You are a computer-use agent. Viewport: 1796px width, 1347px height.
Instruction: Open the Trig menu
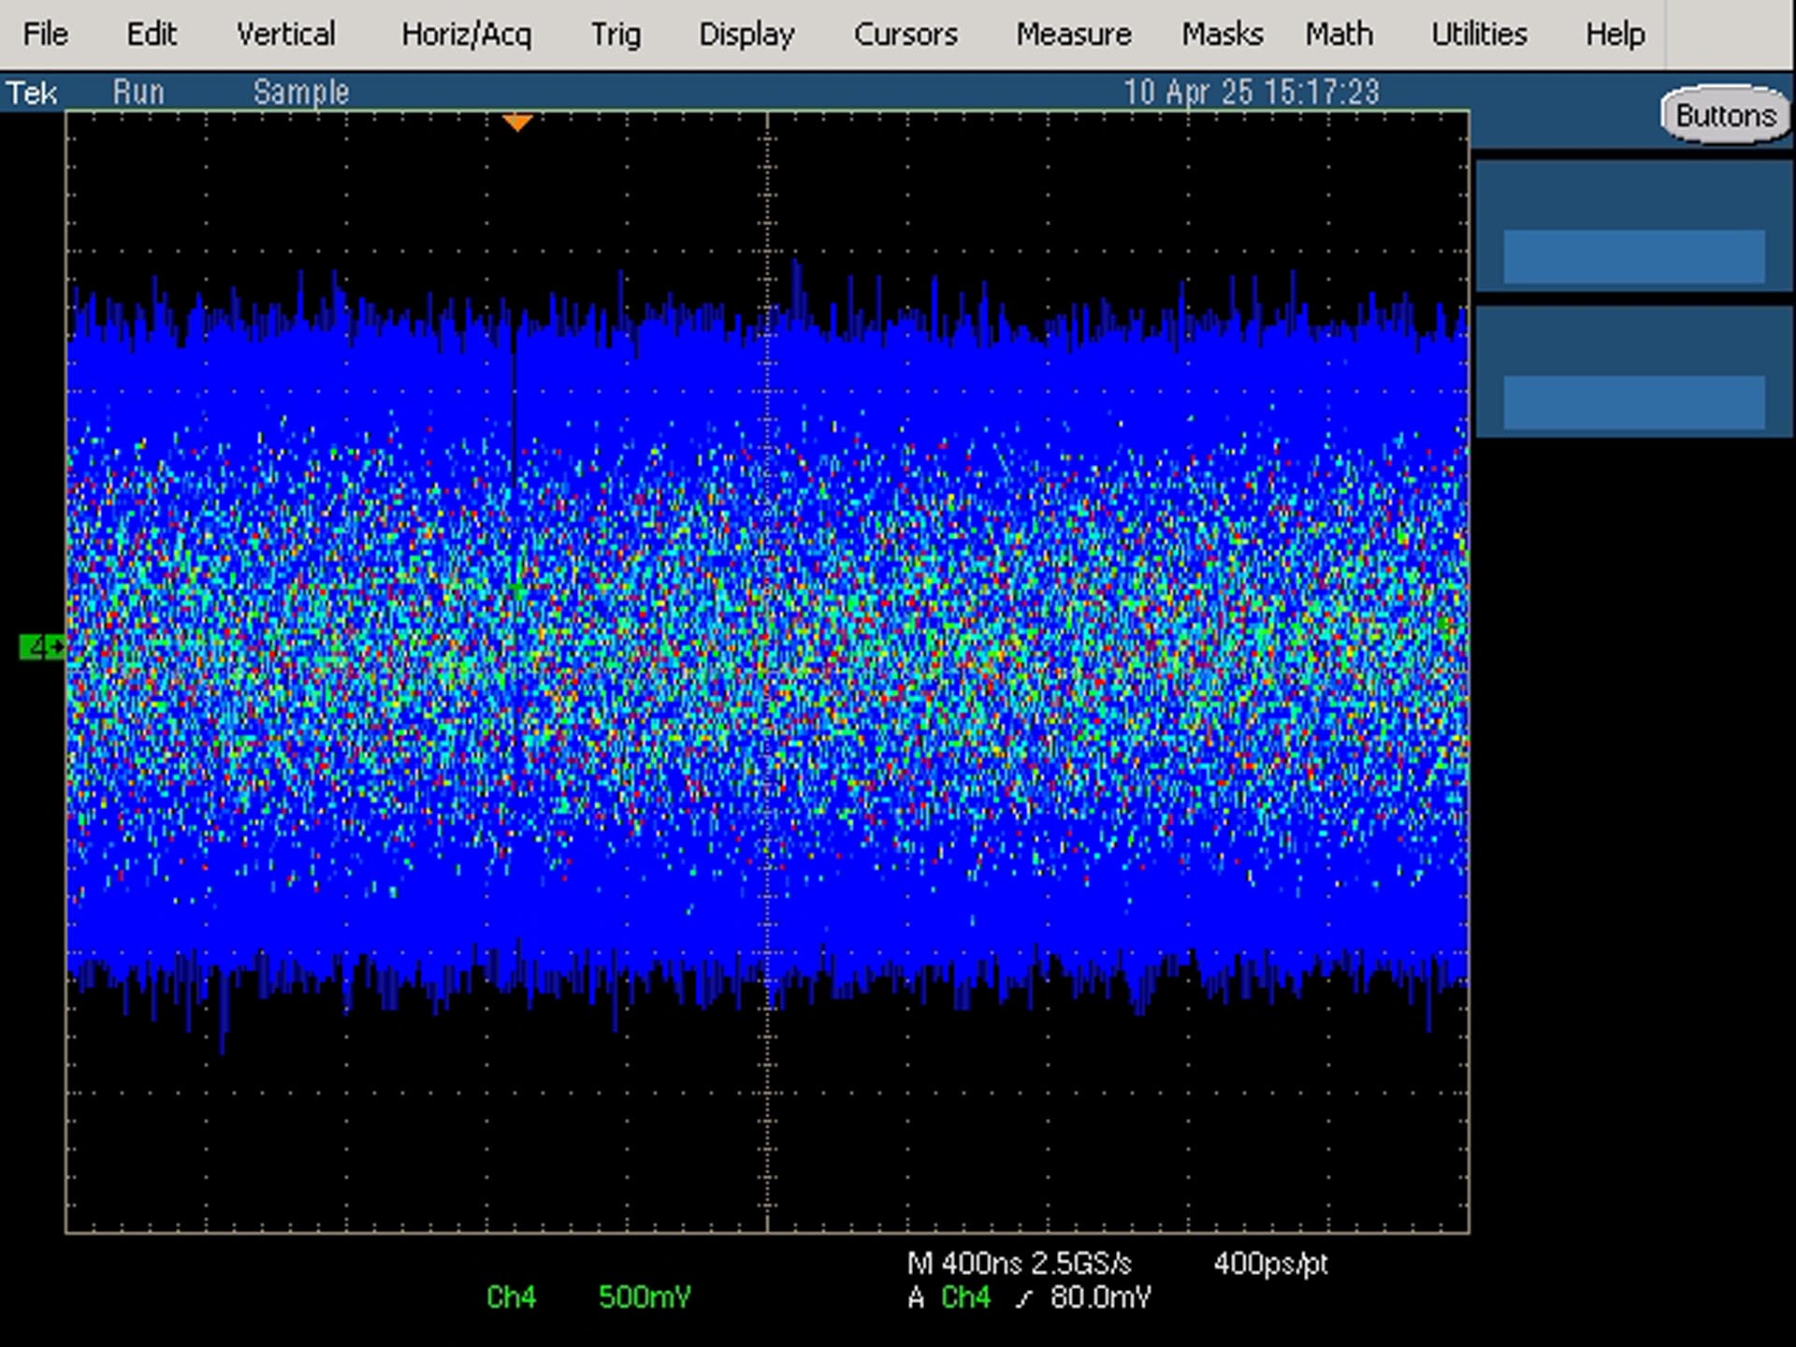click(x=616, y=35)
